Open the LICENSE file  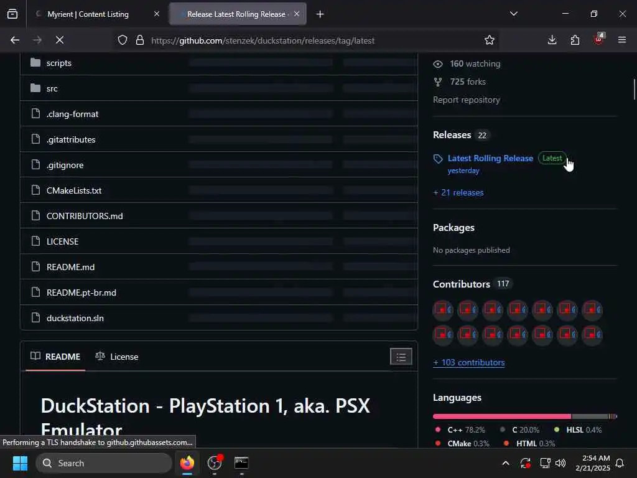[63, 241]
